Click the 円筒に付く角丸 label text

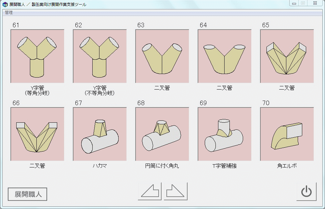pyautogui.click(x=162, y=166)
